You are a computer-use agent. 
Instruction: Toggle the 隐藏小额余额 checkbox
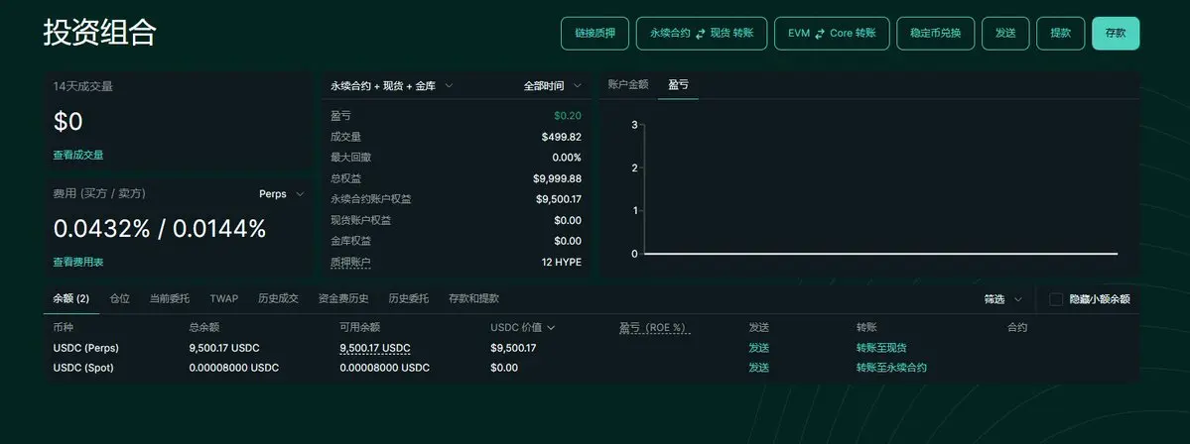tap(1056, 299)
